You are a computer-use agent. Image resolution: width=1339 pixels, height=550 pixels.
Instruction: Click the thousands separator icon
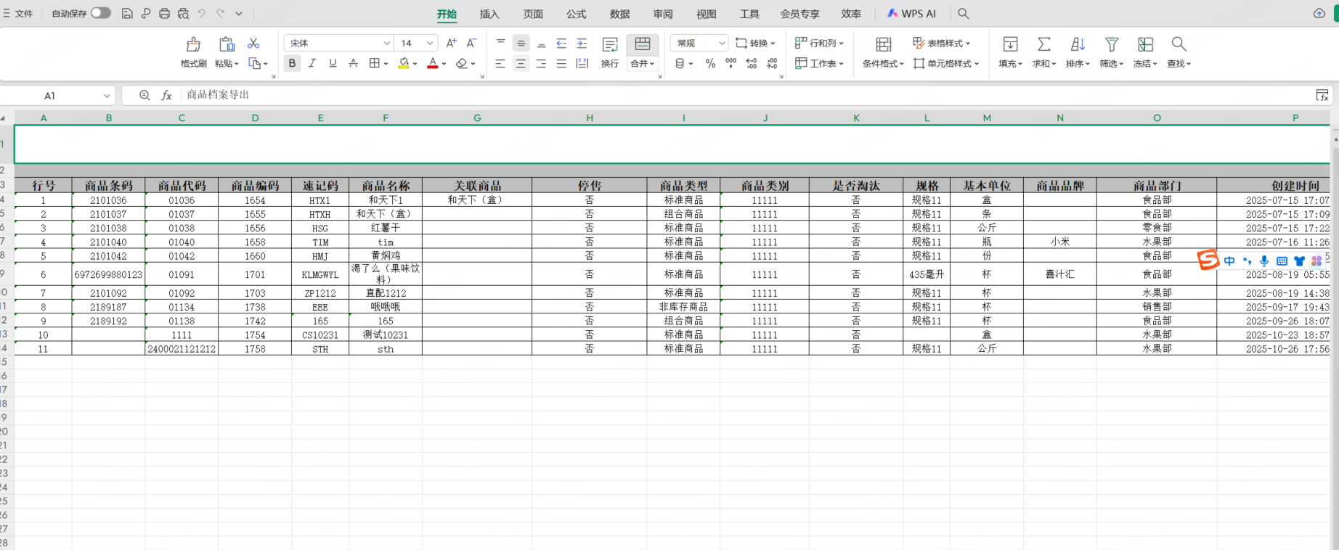click(x=730, y=63)
